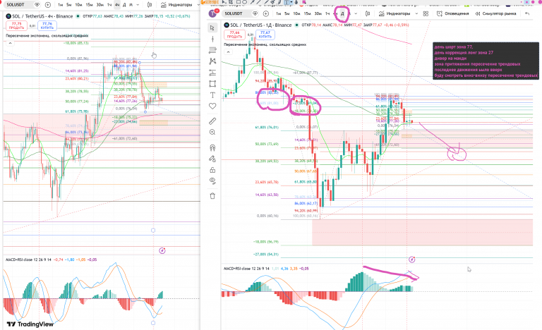Open the user avatar with notification badge

coord(213,13)
